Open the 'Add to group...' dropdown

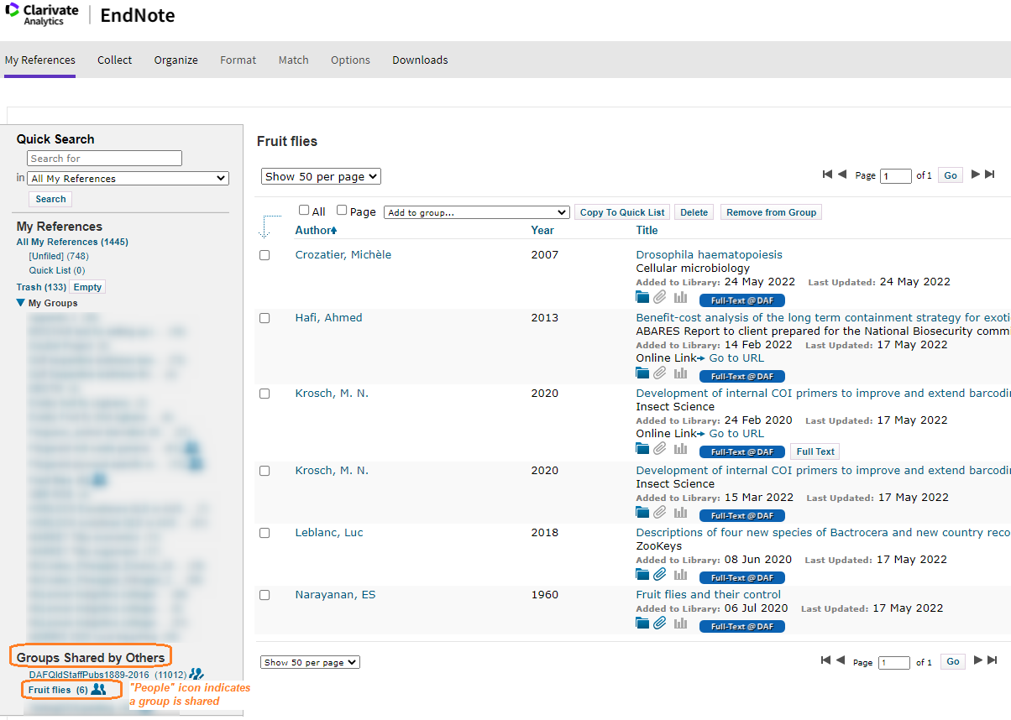(x=476, y=212)
